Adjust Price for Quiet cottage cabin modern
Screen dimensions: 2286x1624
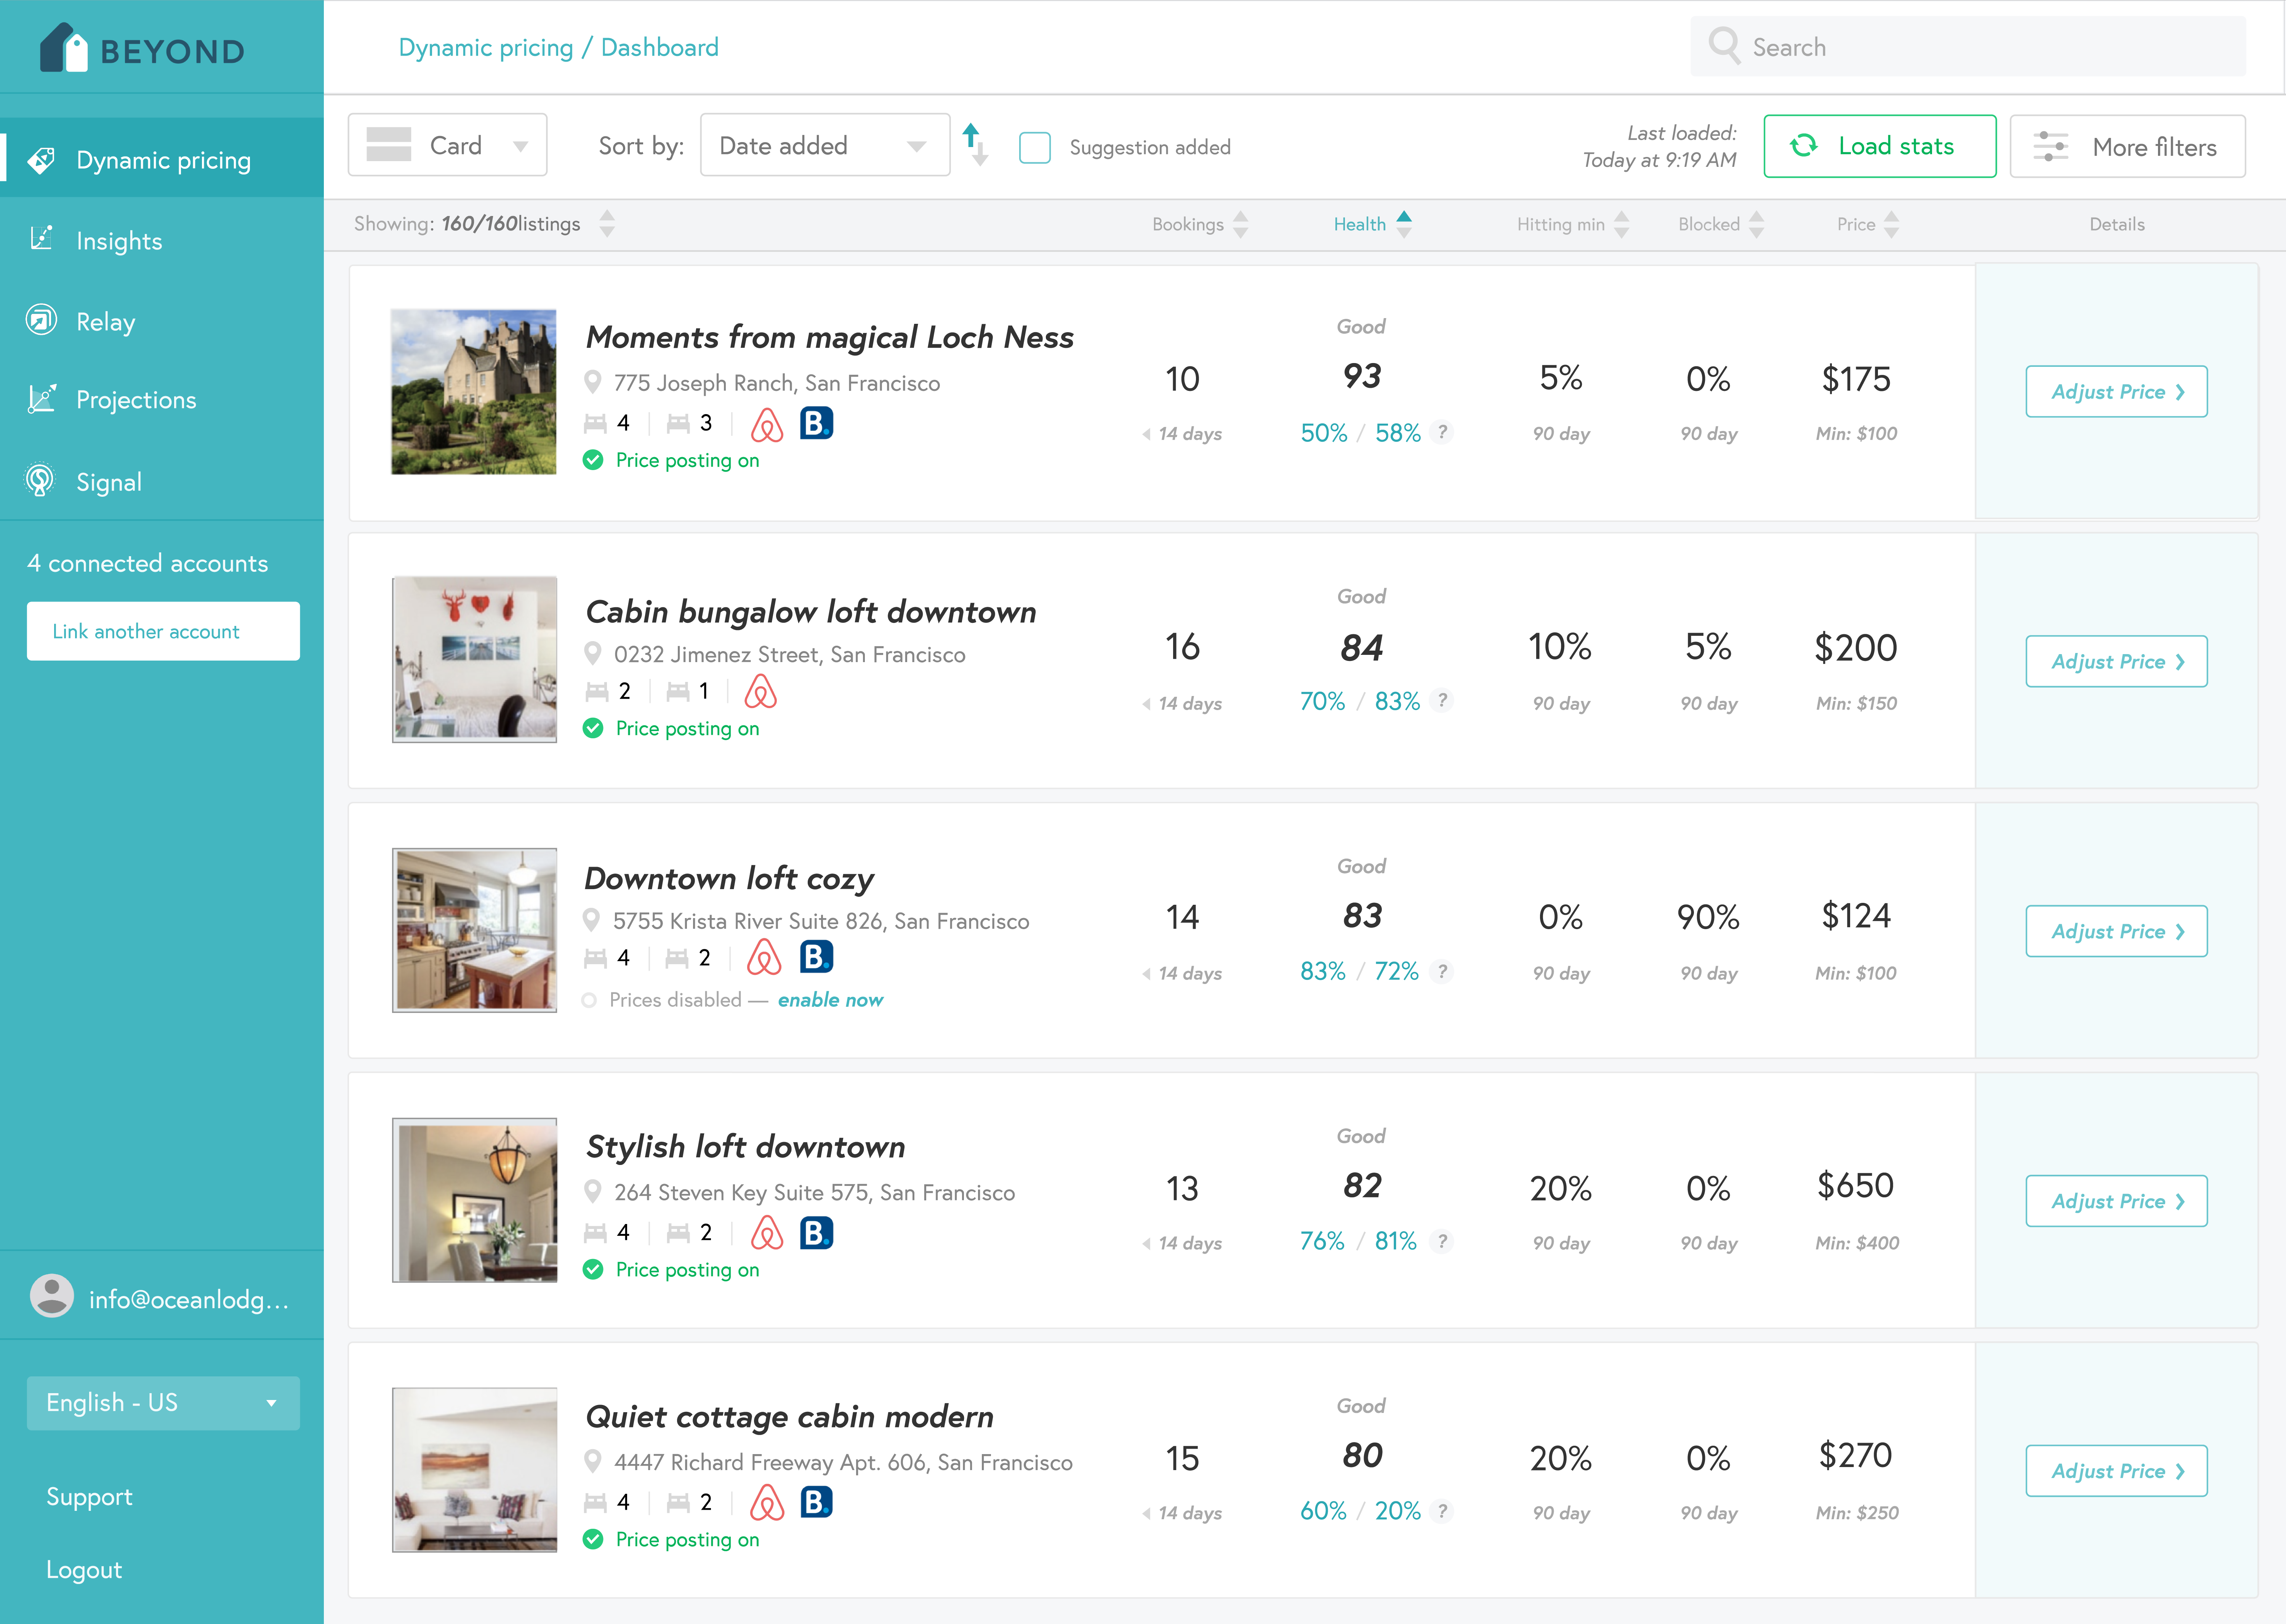click(x=2116, y=1471)
